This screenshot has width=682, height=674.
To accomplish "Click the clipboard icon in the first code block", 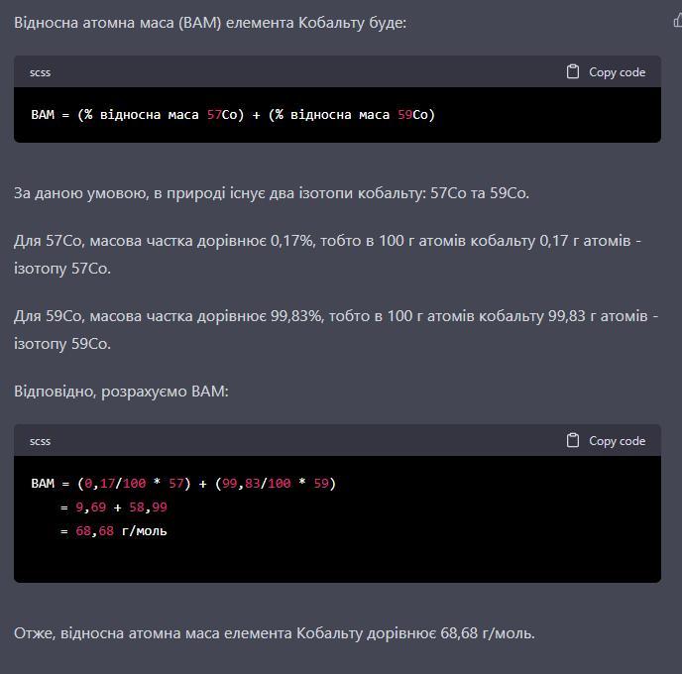I will pyautogui.click(x=573, y=71).
